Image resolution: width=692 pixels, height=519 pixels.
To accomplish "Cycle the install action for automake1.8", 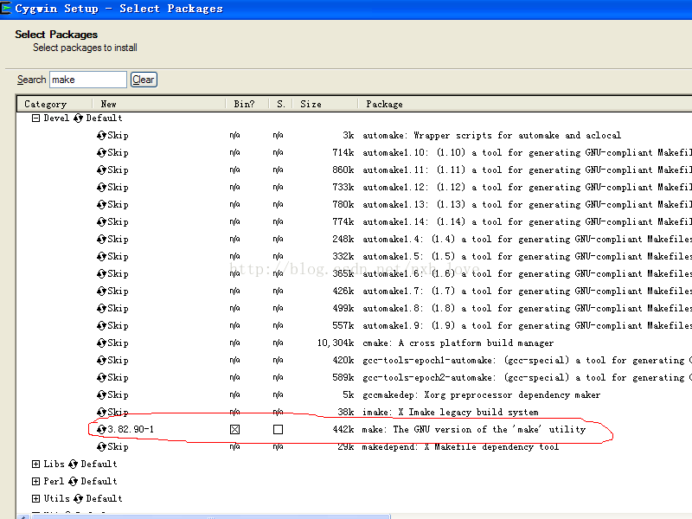I will 101,309.
